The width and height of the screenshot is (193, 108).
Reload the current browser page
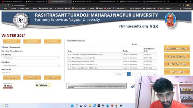point(9,5)
